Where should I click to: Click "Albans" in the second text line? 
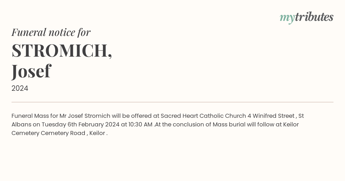(21, 125)
